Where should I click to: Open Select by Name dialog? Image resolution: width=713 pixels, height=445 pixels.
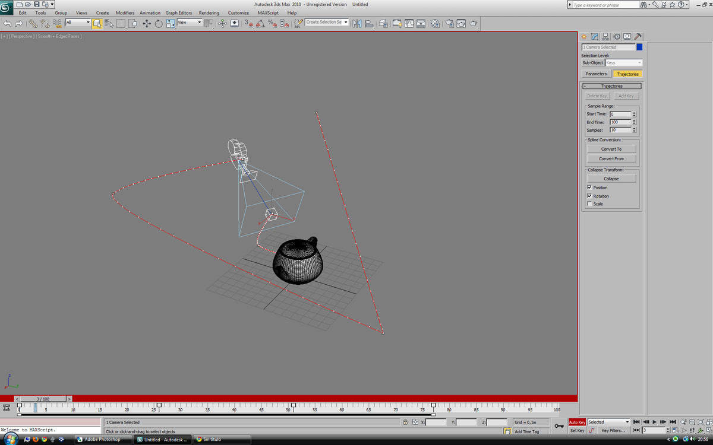tap(109, 23)
